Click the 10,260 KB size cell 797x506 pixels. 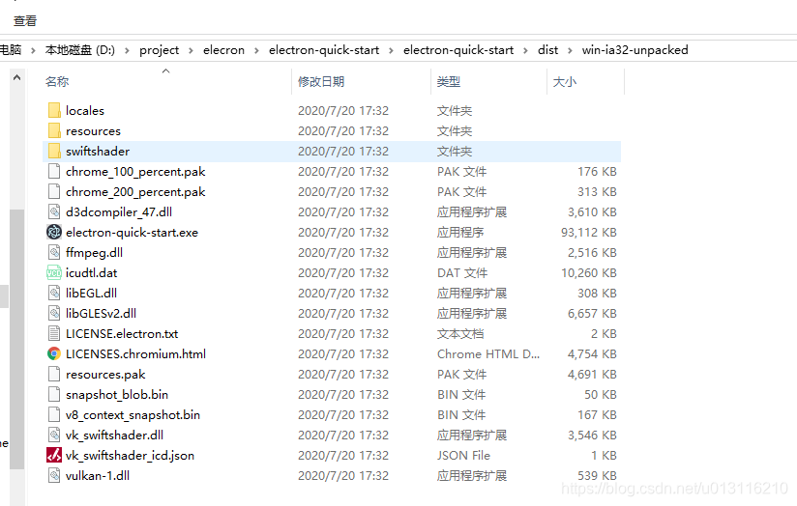pos(589,273)
